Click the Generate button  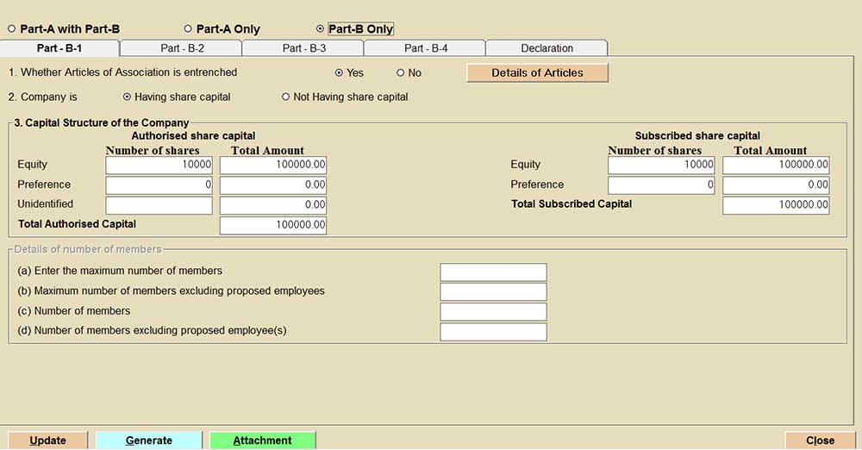point(148,441)
